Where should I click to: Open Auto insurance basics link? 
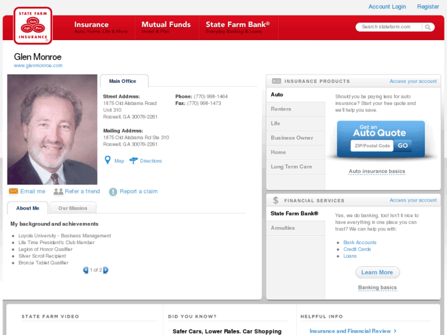(377, 171)
